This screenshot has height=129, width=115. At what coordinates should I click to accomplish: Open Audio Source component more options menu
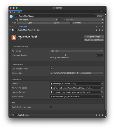point(103,115)
